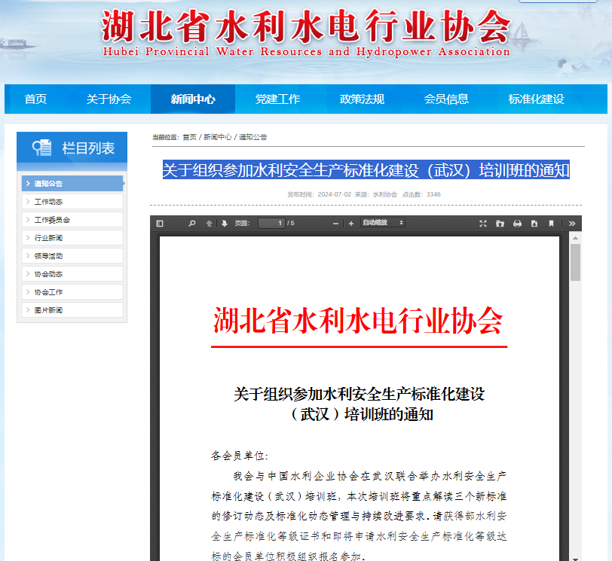The height and width of the screenshot is (561, 612).
Task: Open search within the PDF viewer
Action: point(191,222)
